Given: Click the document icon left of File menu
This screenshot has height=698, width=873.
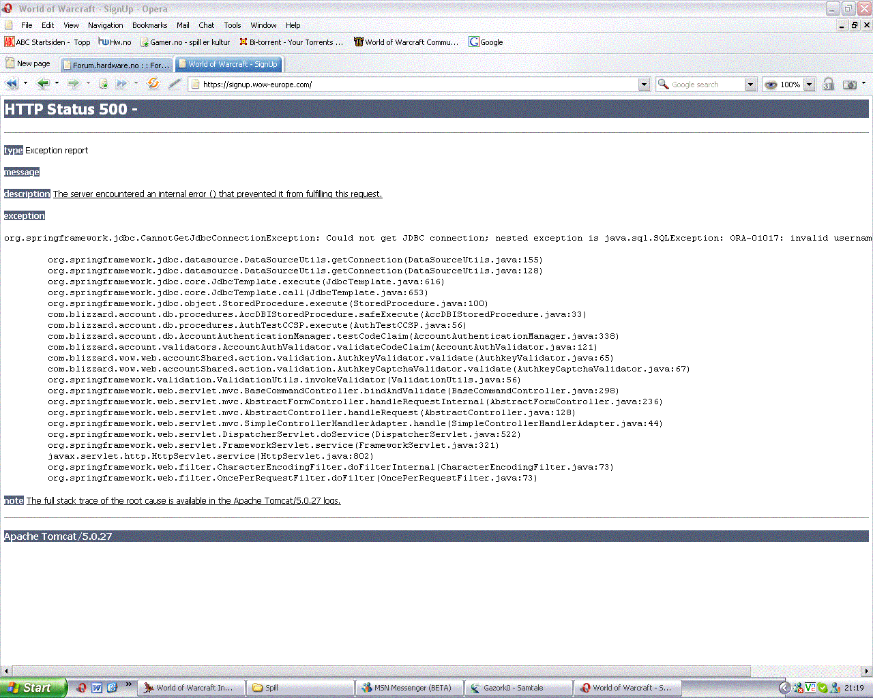Looking at the screenshot, I should pyautogui.click(x=9, y=25).
